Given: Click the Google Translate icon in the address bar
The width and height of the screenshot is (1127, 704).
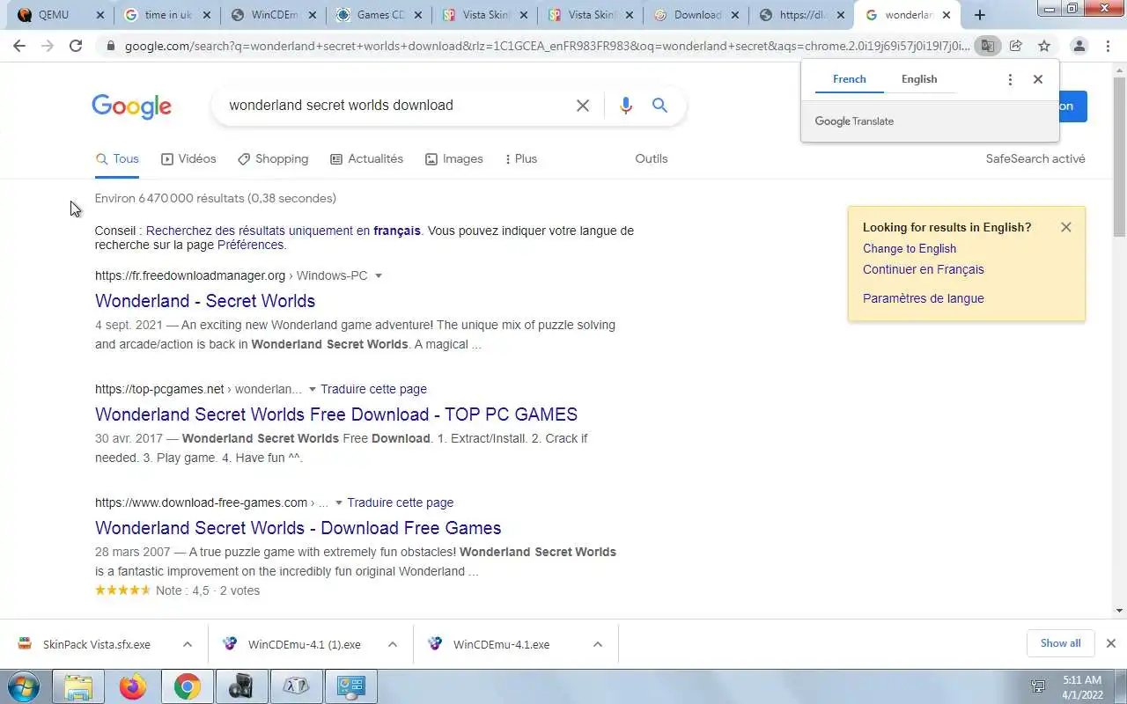Looking at the screenshot, I should click(x=988, y=46).
